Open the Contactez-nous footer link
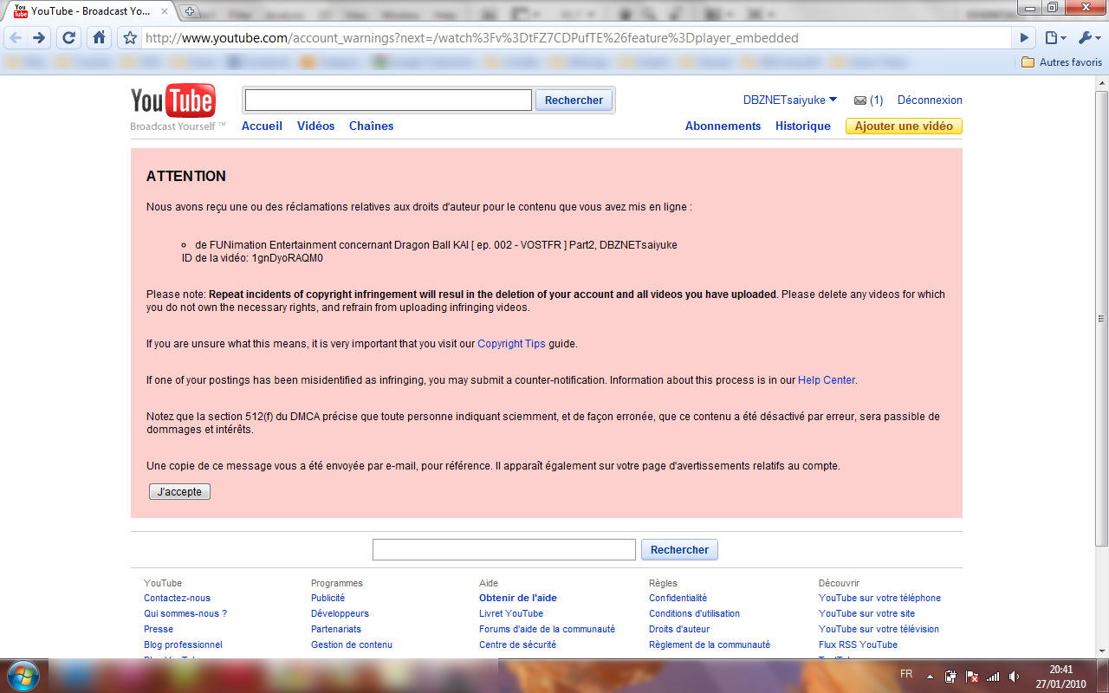This screenshot has width=1109, height=693. pos(177,598)
